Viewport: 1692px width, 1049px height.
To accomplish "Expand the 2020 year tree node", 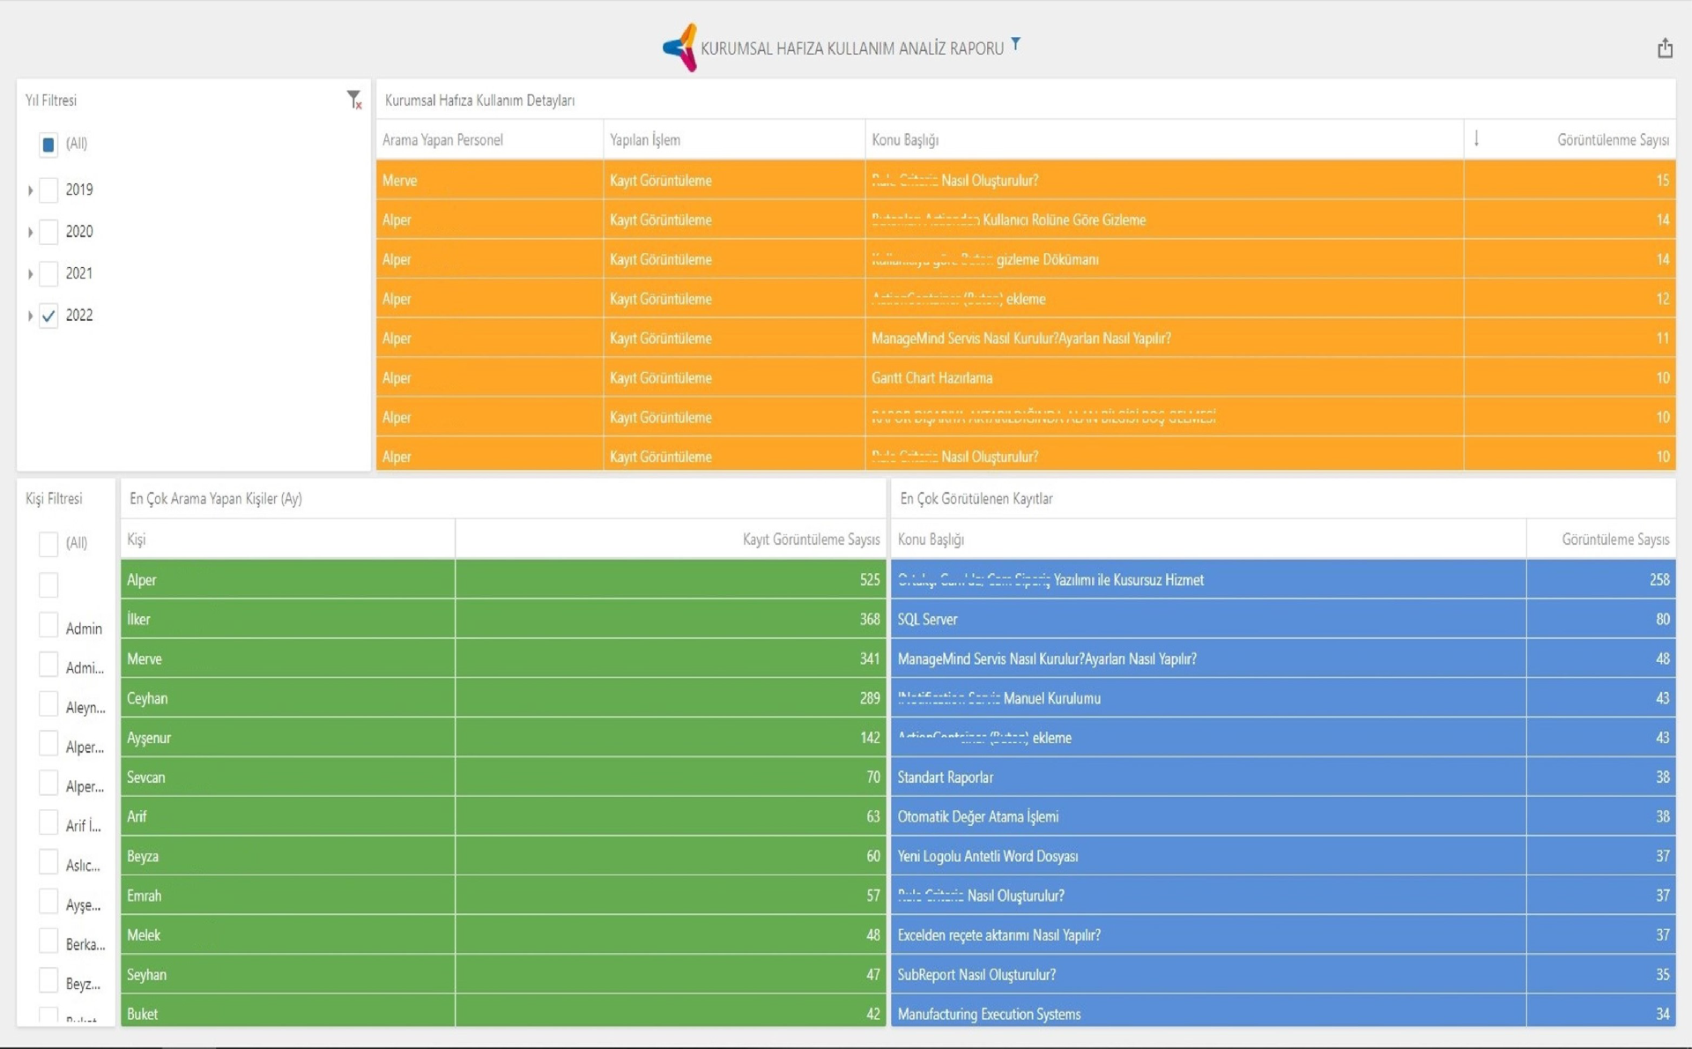I will tap(31, 232).
